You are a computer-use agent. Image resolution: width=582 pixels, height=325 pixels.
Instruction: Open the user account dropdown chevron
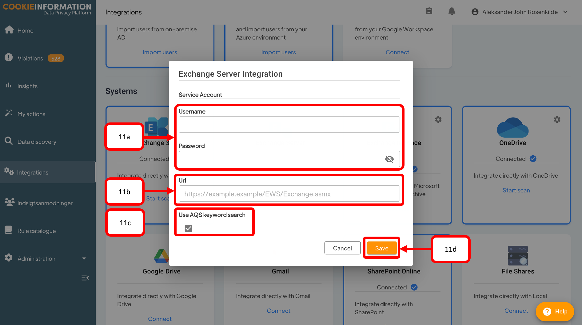click(565, 12)
